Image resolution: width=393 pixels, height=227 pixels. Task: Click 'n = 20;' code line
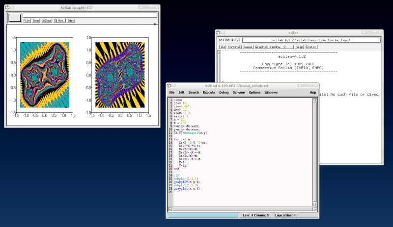[x=180, y=120]
